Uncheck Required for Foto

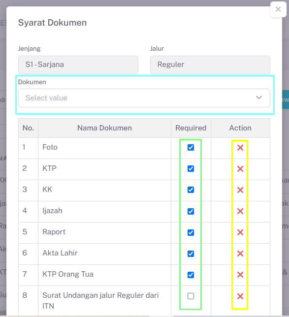pos(191,147)
